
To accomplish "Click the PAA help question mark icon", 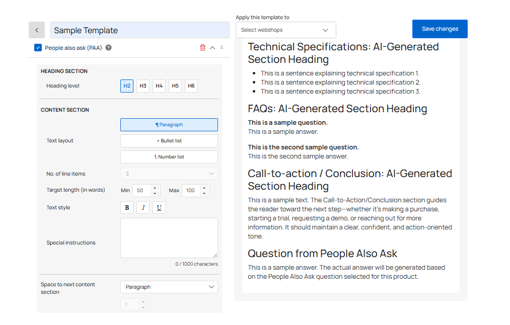I will tap(108, 48).
